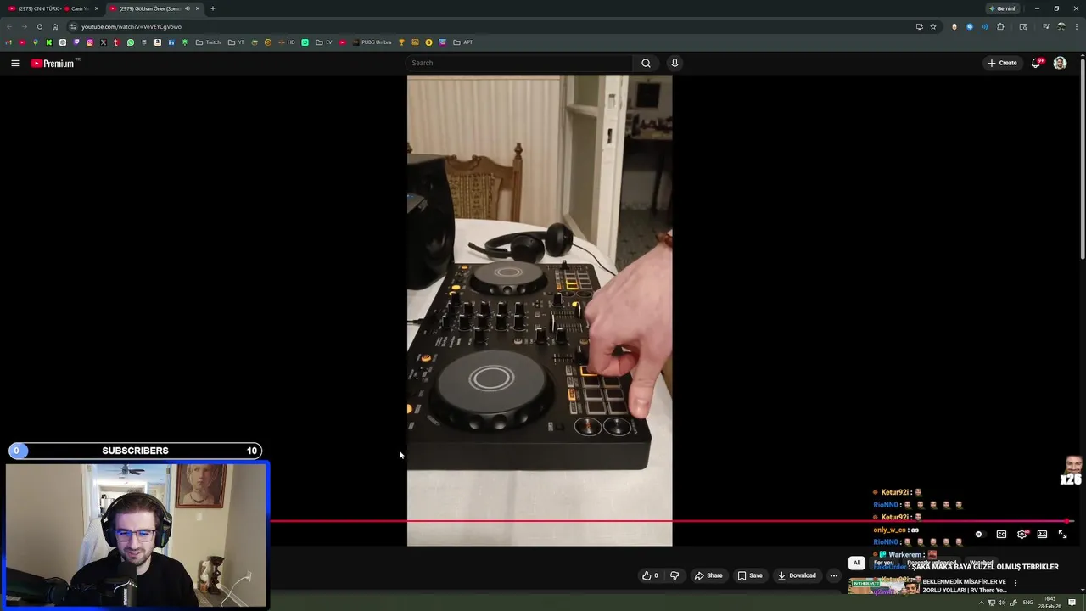Open Gemini in Chrome
This screenshot has width=1086, height=611.
tap(1002, 8)
